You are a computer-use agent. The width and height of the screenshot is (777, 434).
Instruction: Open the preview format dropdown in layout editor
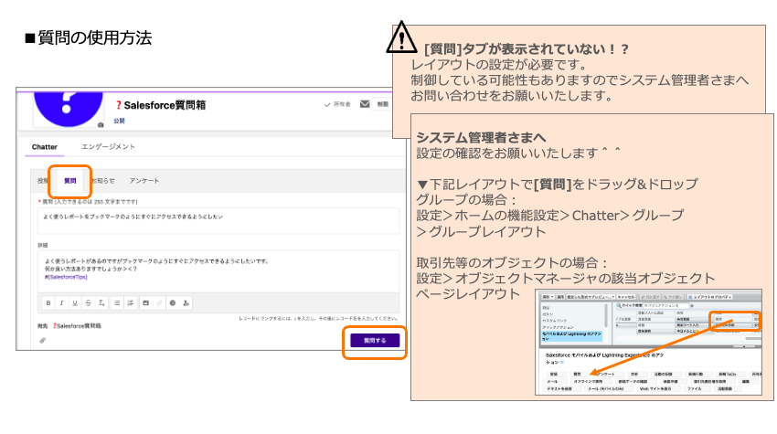591,297
